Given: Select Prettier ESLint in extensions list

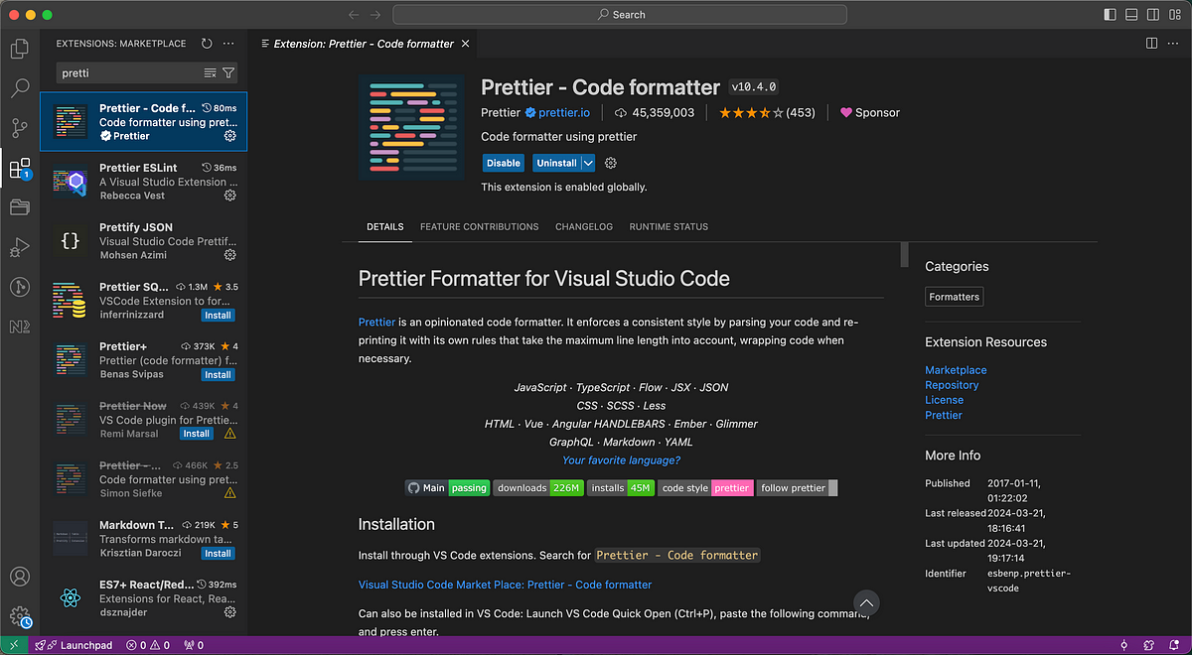Looking at the screenshot, I should (x=144, y=182).
